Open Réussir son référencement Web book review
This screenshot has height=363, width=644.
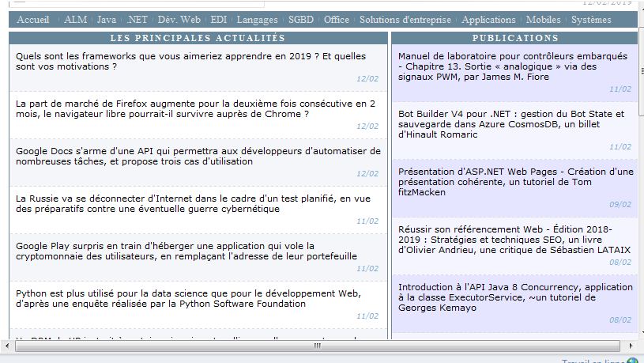(514, 240)
